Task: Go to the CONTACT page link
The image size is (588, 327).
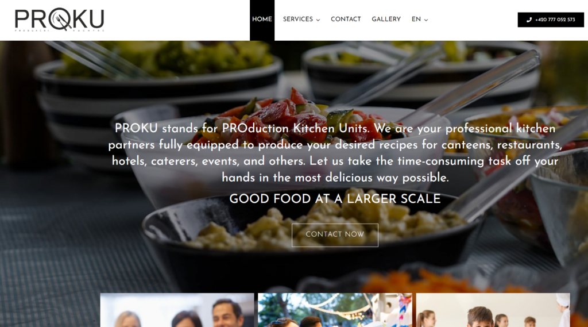Action: point(346,19)
